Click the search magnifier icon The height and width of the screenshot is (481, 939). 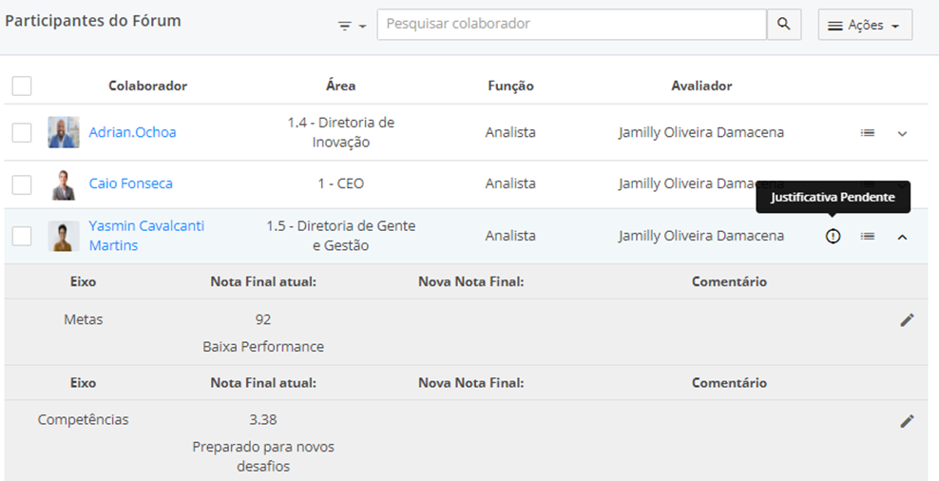pos(783,25)
